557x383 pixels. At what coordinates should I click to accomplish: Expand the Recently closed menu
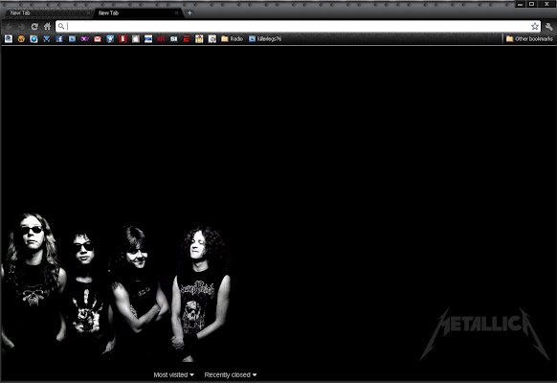point(231,374)
